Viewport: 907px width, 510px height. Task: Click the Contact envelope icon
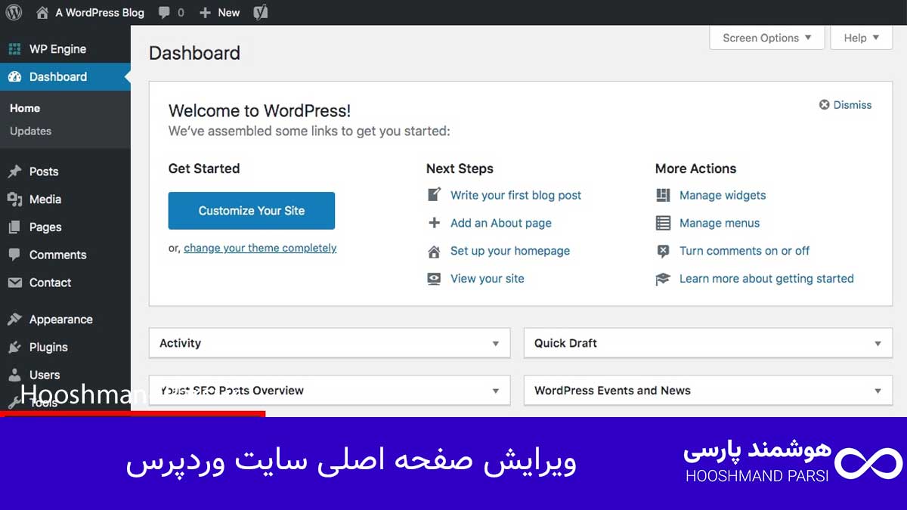[x=14, y=283]
